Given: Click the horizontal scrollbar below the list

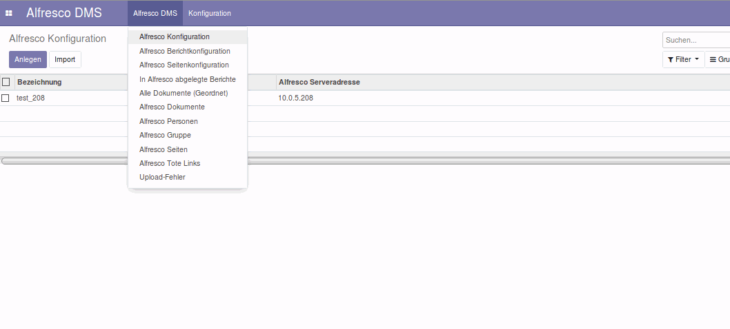Looking at the screenshot, I should point(365,161).
